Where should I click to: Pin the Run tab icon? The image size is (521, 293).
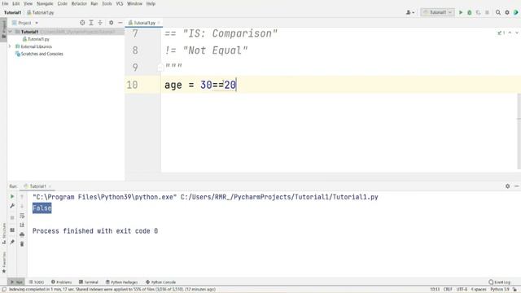pos(12,242)
